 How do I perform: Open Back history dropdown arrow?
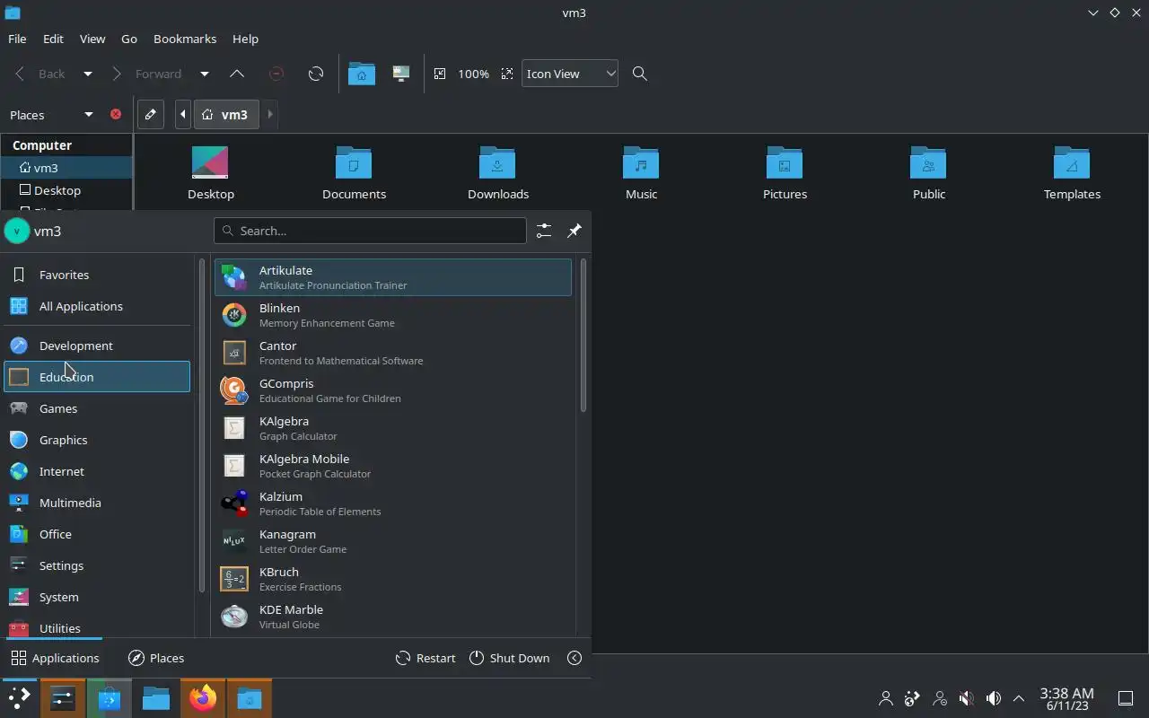(88, 74)
